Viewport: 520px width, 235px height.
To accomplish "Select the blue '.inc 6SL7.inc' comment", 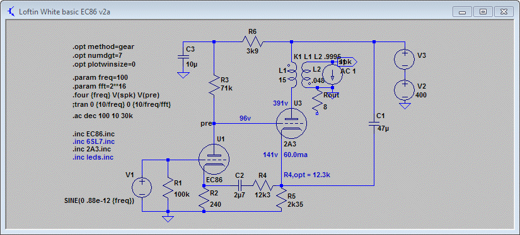I will point(93,142).
